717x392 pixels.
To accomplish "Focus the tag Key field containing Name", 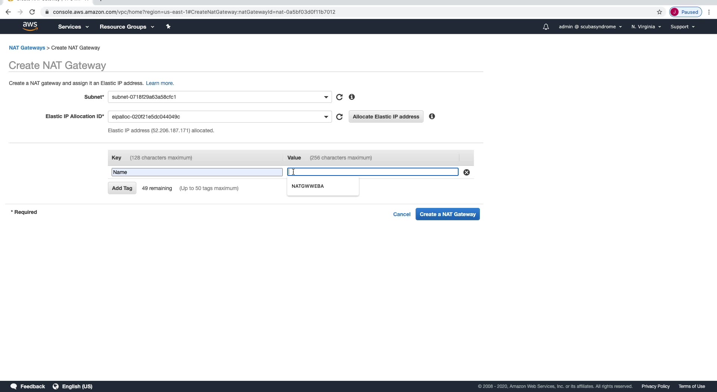I will pyautogui.click(x=197, y=172).
